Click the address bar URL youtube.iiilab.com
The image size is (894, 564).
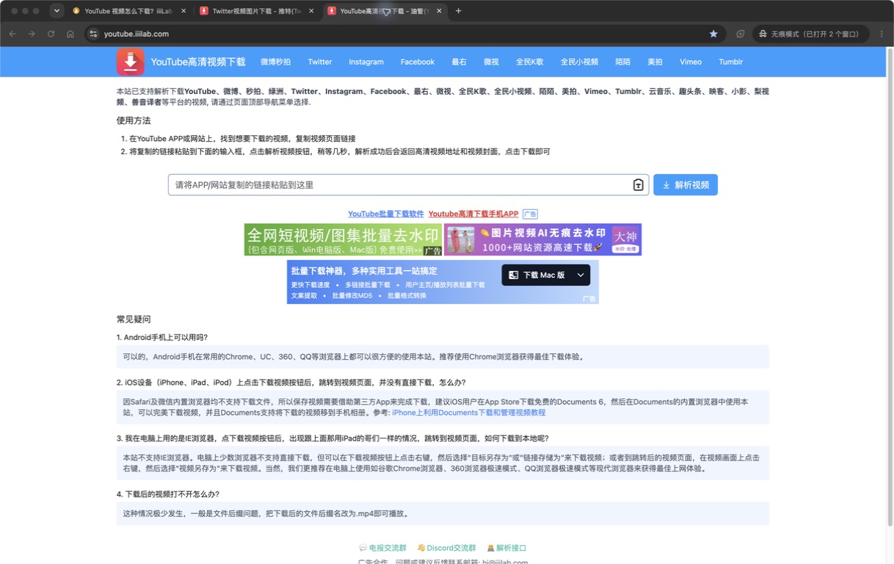(x=137, y=34)
